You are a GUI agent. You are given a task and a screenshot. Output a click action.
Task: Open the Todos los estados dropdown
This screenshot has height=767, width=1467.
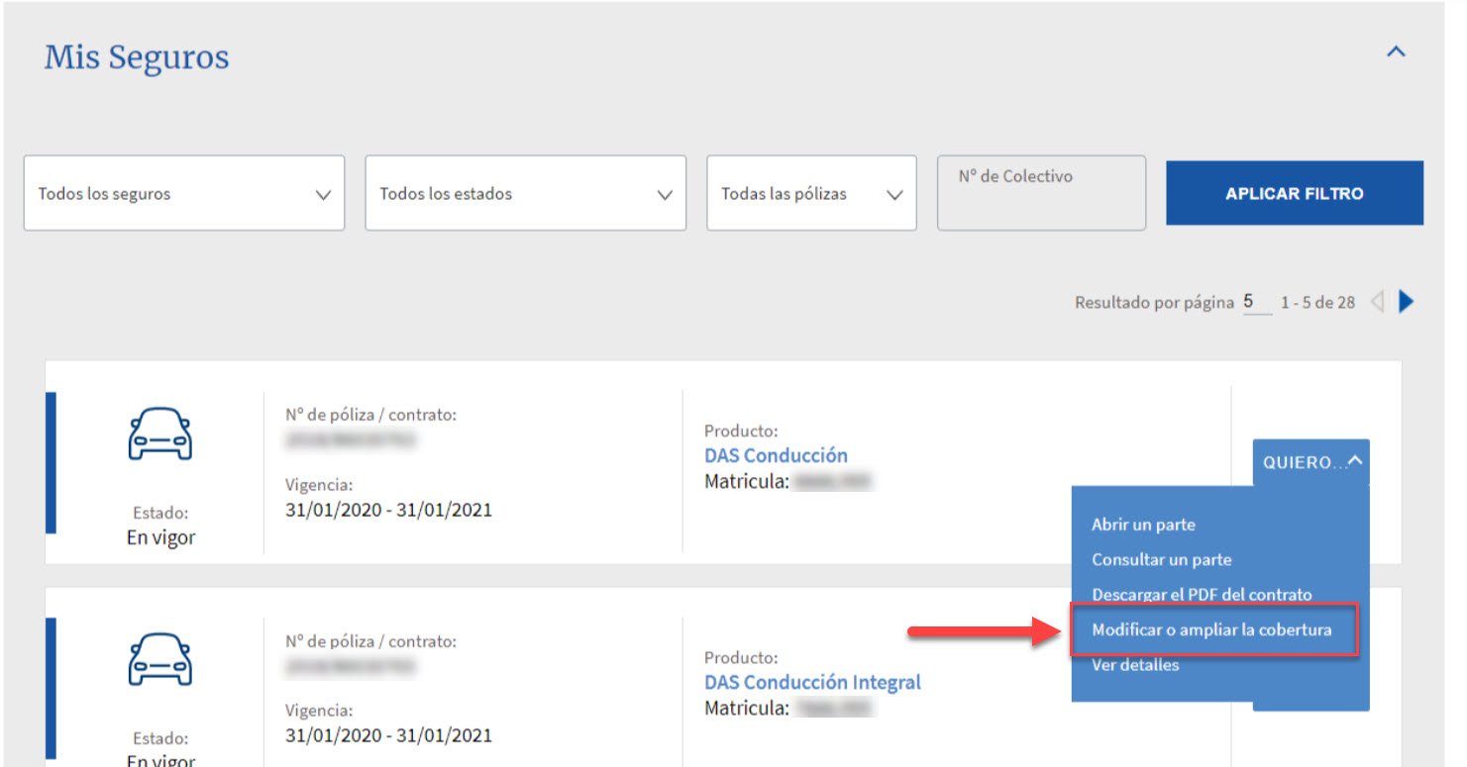(525, 194)
